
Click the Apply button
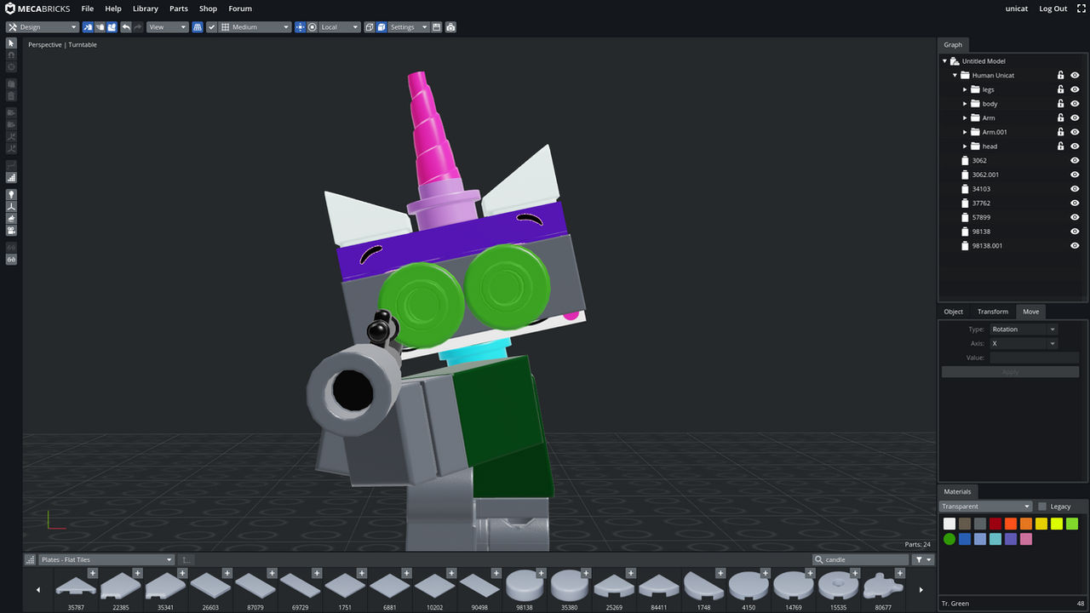tap(1010, 372)
